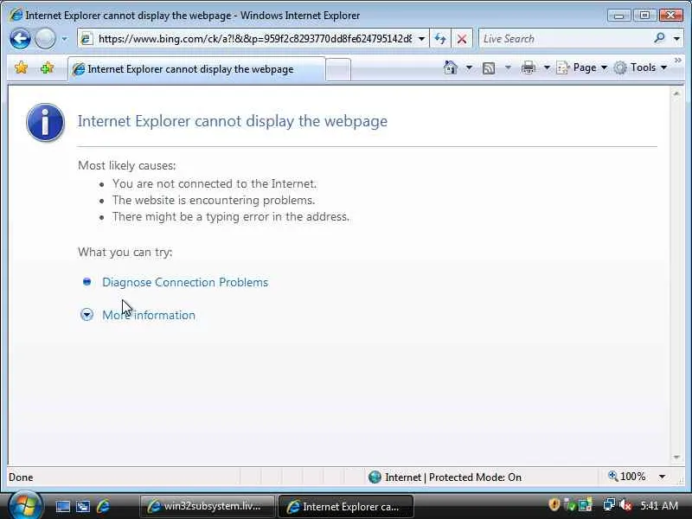
Task: Open the Favorites Center star icon
Action: click(21, 68)
